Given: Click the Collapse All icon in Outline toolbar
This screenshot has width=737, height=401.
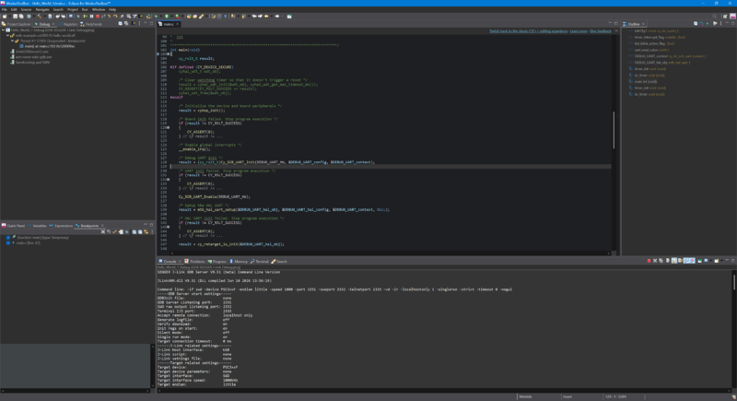Looking at the screenshot, I should [x=696, y=23].
